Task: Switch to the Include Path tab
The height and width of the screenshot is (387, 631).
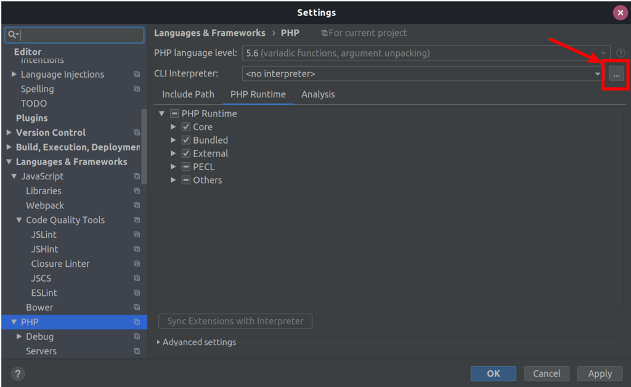Action: (188, 94)
